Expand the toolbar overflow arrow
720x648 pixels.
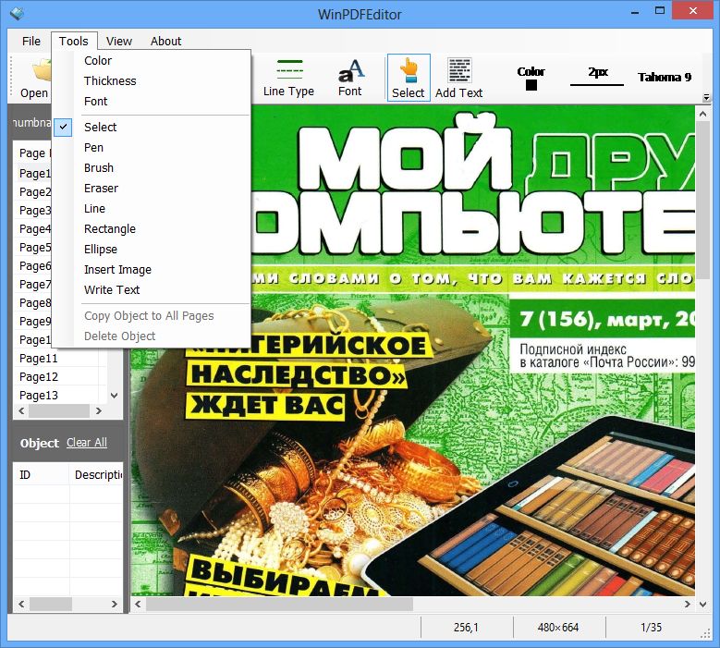click(x=706, y=97)
